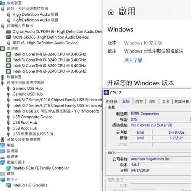Open the 內存 tab in CPU-Z
Viewport: 191px width, 191px height.
[x=139, y=102]
